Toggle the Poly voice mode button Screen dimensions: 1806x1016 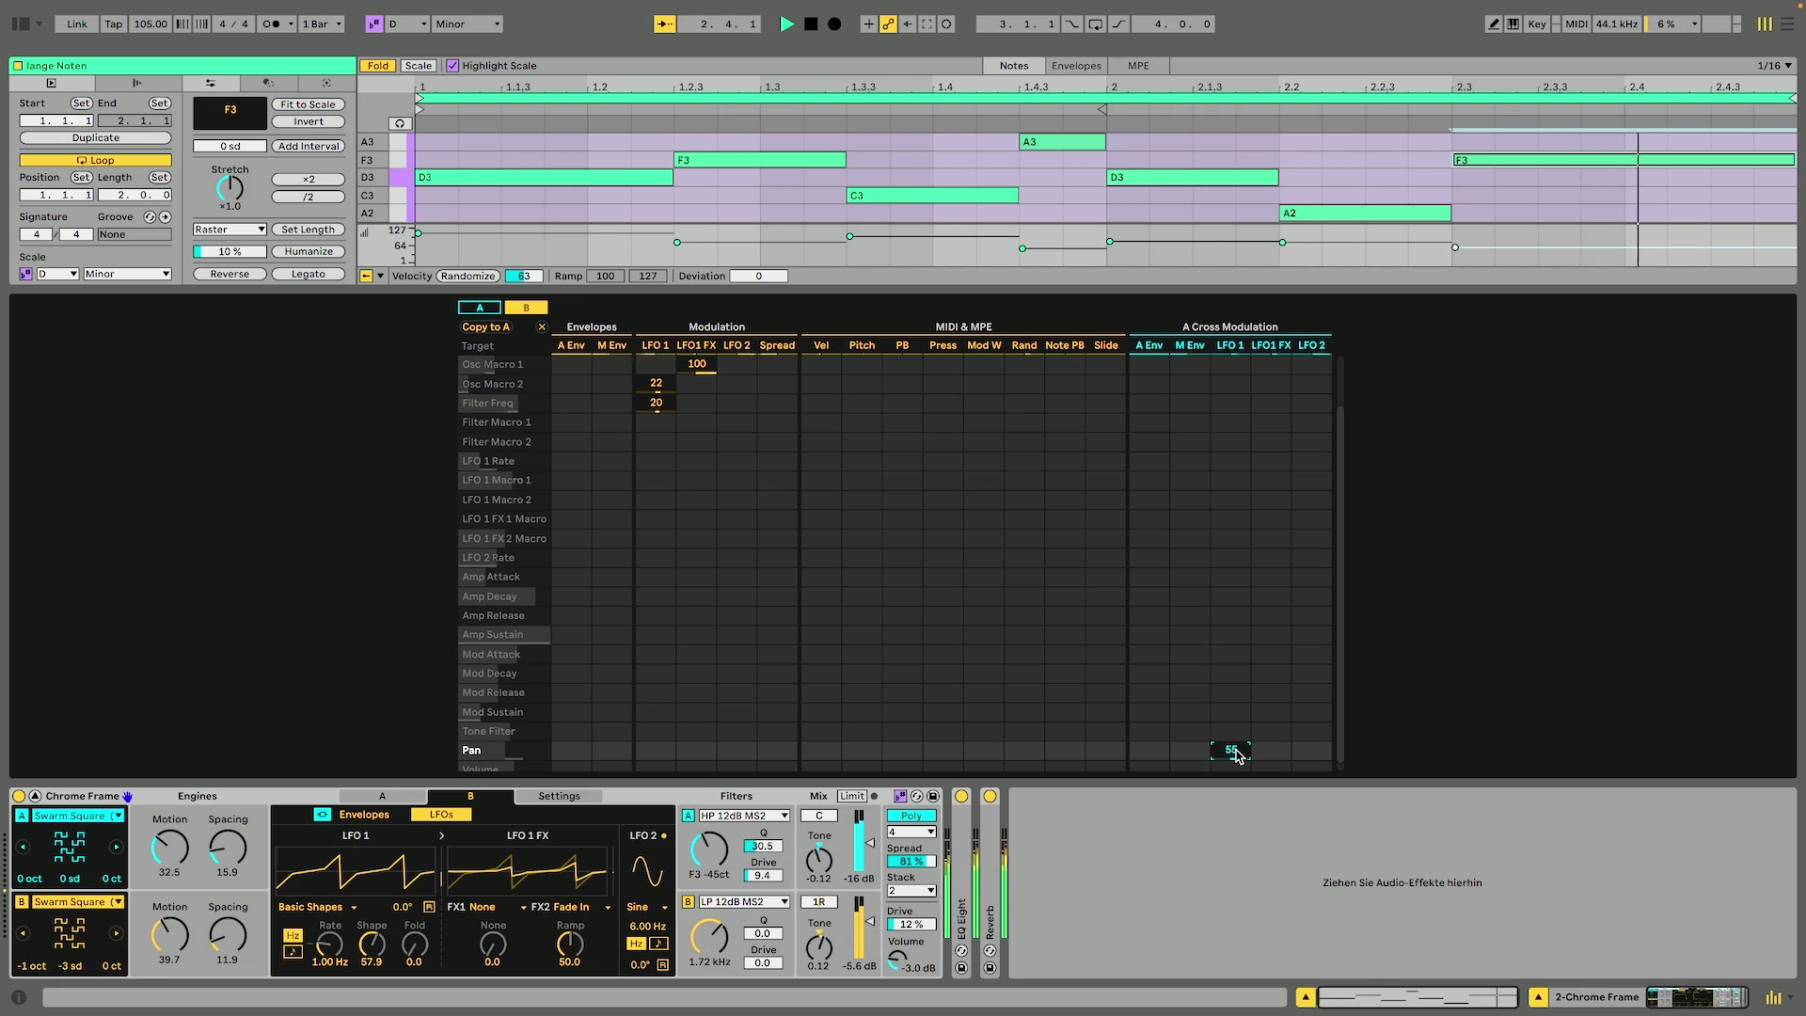[911, 817]
